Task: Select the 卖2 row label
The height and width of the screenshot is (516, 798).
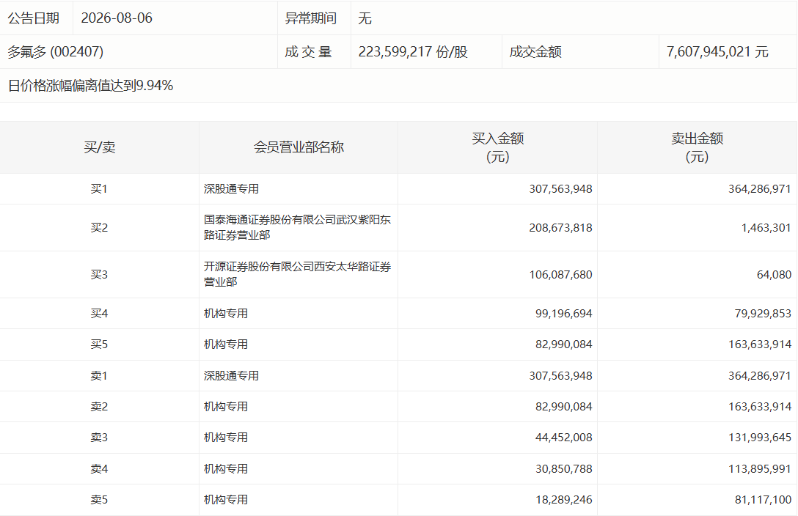Action: coord(99,407)
